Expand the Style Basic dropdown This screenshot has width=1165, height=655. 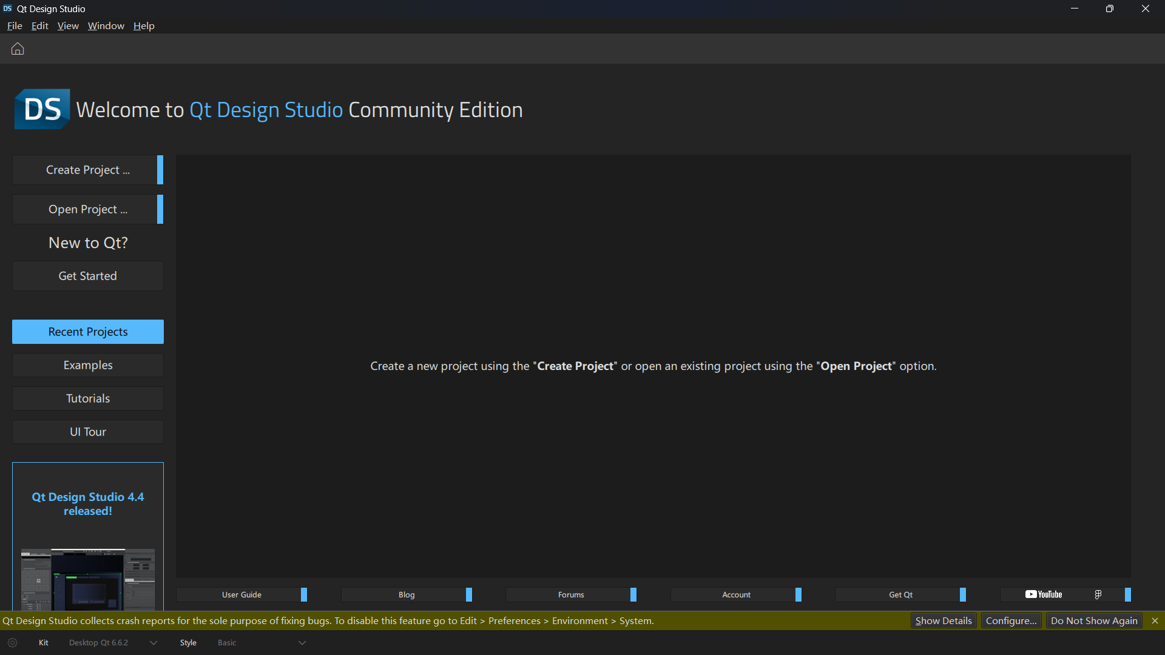pos(302,643)
